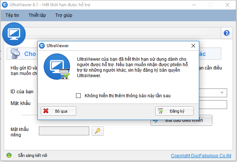This screenshot has height=162, width=237.
Task: Expand the partner ID dropdown arrow
Action: [x=222, y=93]
